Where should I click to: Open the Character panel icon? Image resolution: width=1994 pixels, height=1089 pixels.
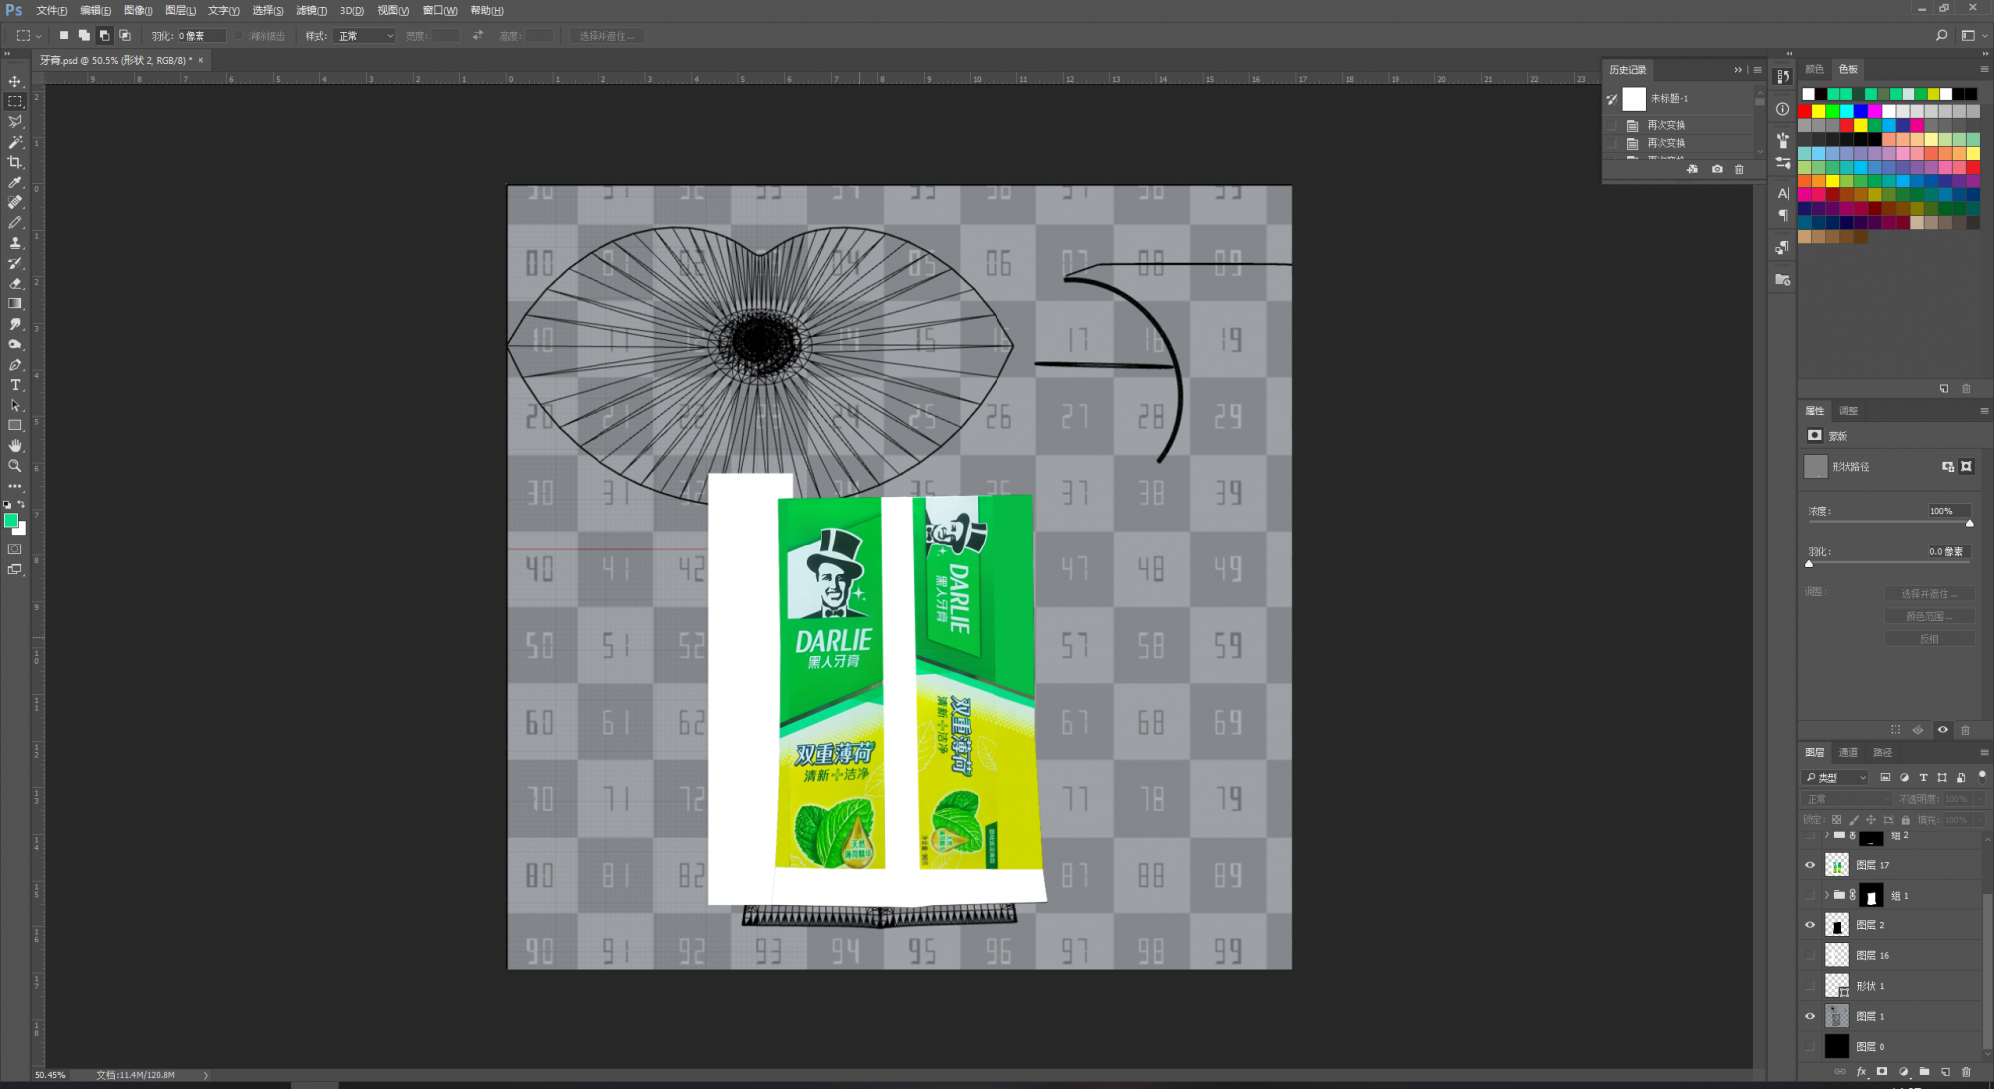point(1783,193)
